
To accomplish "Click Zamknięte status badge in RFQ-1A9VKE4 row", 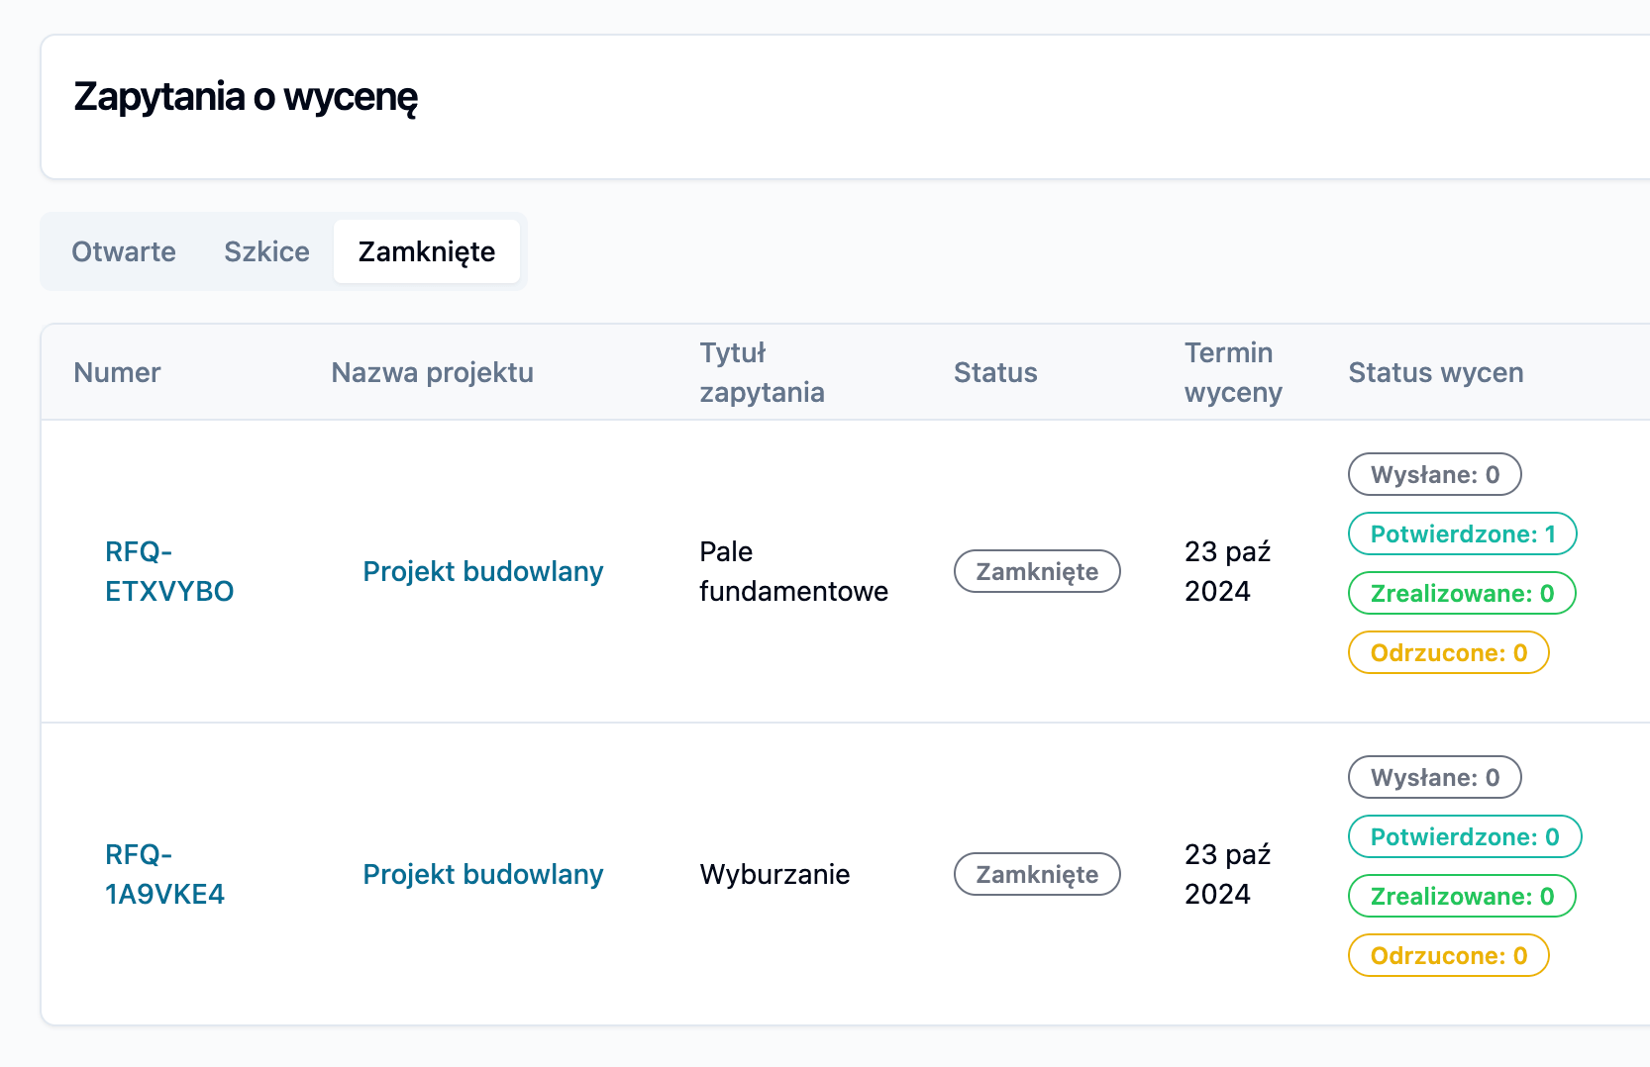I will pyautogui.click(x=1037, y=874).
